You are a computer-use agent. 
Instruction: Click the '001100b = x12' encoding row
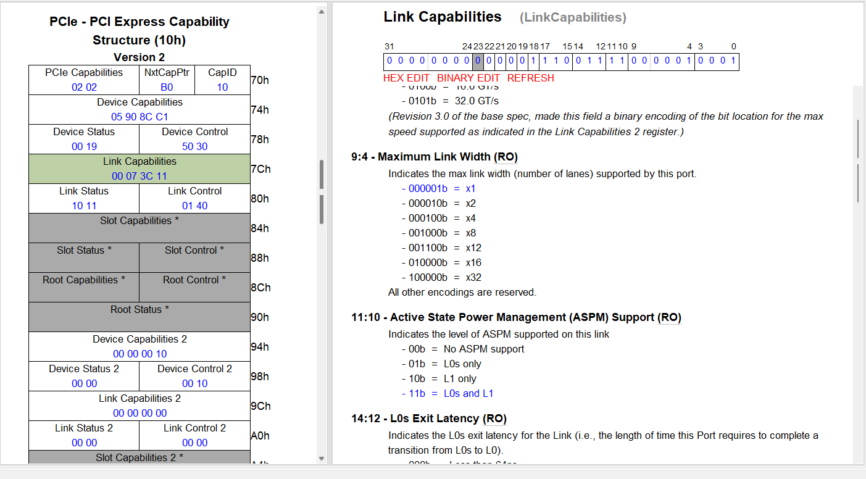pyautogui.click(x=441, y=248)
